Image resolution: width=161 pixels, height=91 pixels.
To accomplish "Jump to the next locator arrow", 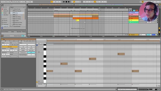I will [131, 11].
